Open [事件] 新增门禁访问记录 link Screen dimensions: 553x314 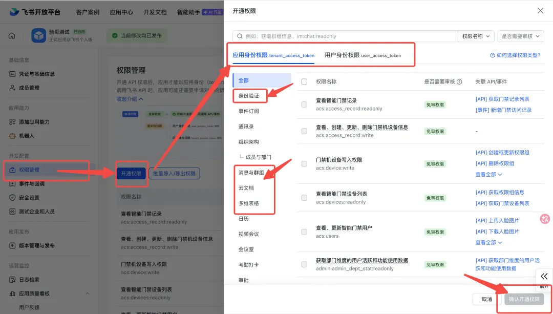504,110
